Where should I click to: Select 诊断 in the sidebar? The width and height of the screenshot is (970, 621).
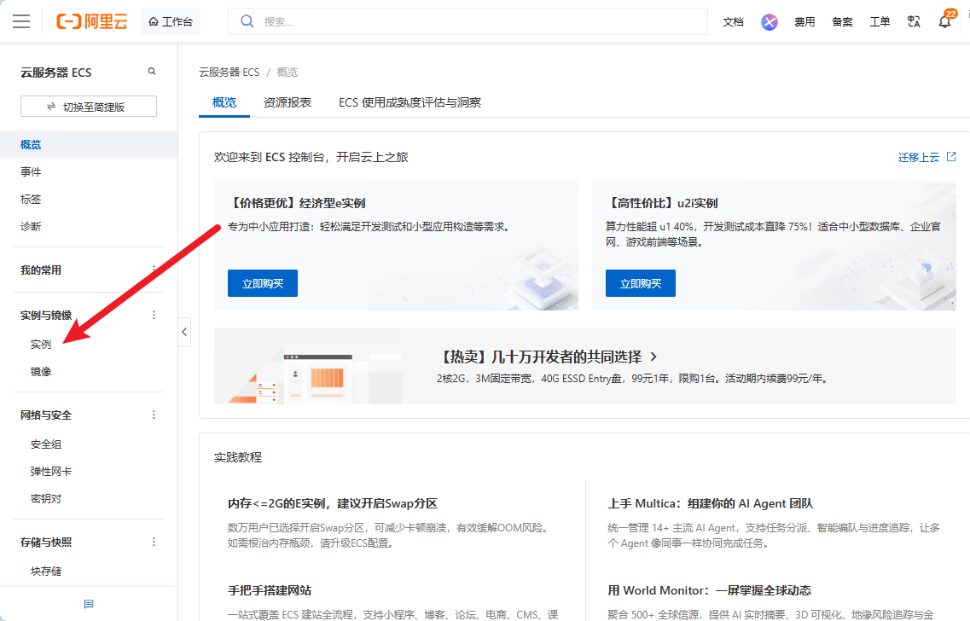pos(31,226)
